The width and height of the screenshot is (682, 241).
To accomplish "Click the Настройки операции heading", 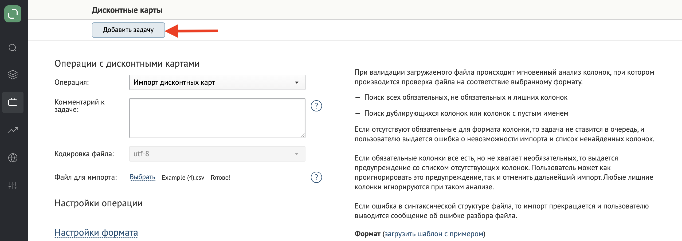I will tap(99, 203).
